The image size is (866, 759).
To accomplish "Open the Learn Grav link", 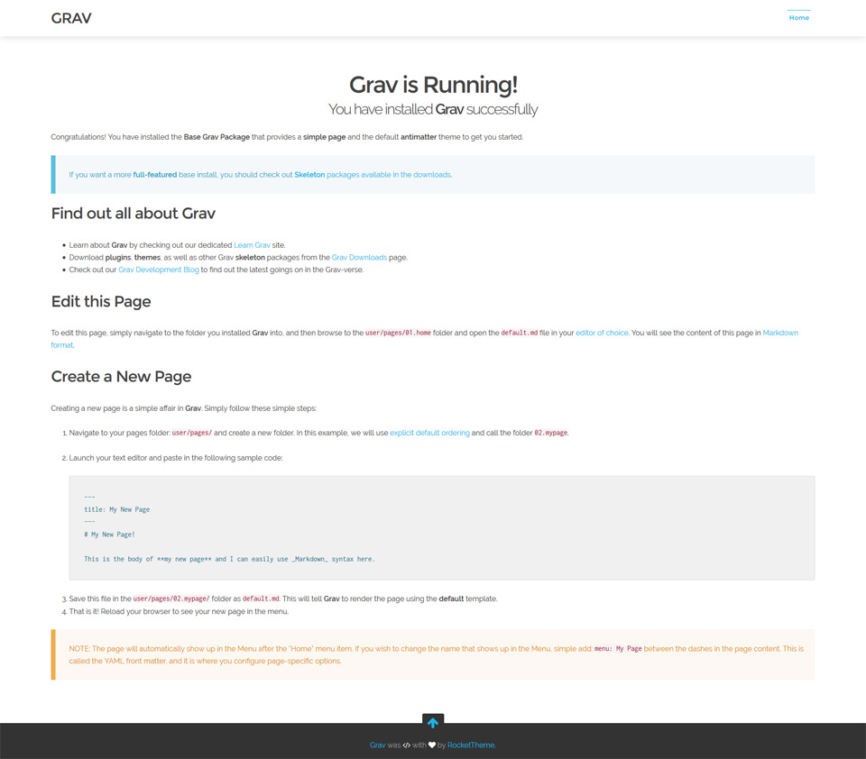I will [x=252, y=245].
